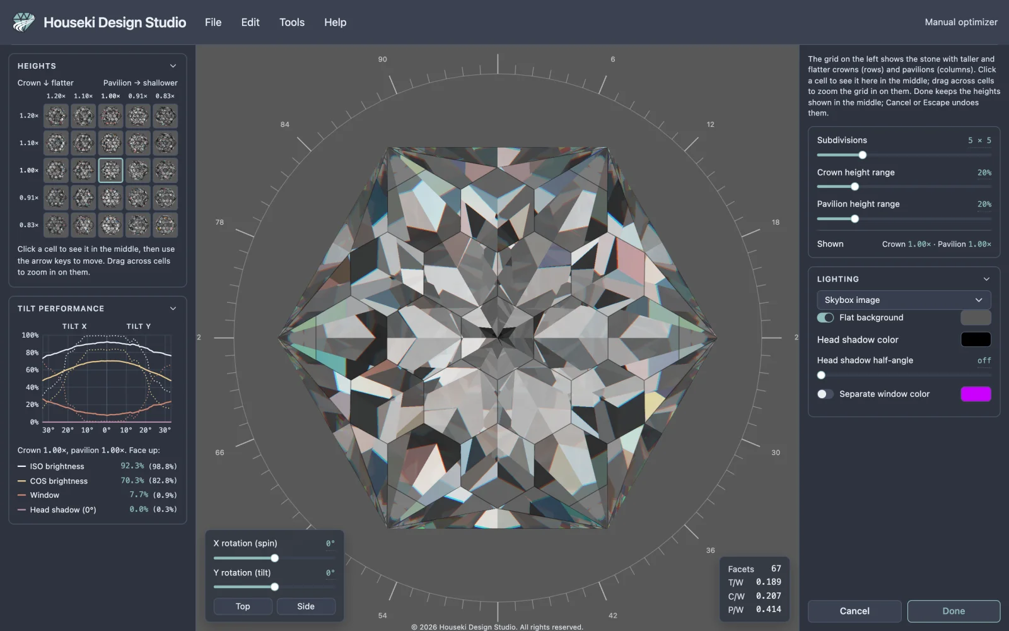Open the flat background gray swatch
The width and height of the screenshot is (1009, 631).
click(976, 317)
